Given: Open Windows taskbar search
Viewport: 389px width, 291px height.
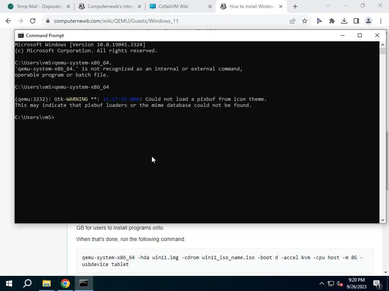Looking at the screenshot, I should 27,283.
